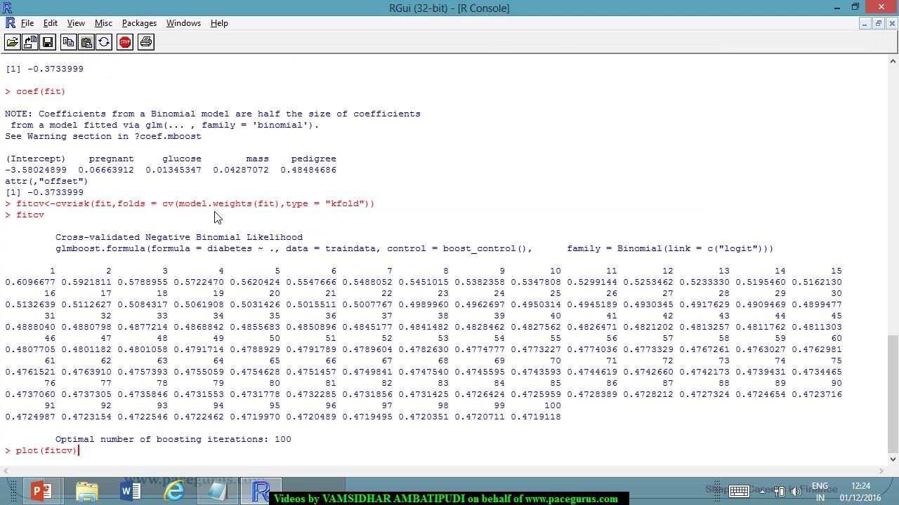Click the horizontal scrollbar left arrow
This screenshot has width=899, height=505.
[x=7, y=471]
